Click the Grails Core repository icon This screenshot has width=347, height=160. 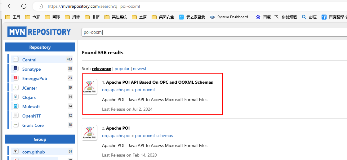point(16,125)
